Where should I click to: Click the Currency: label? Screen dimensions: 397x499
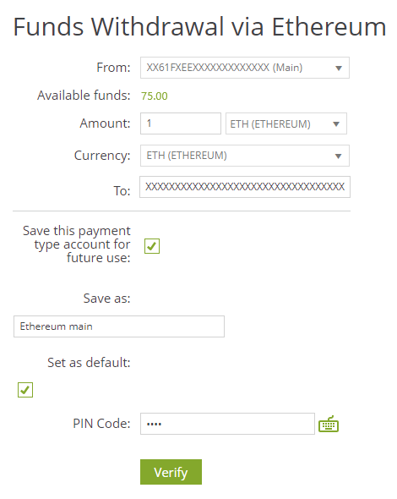102,156
